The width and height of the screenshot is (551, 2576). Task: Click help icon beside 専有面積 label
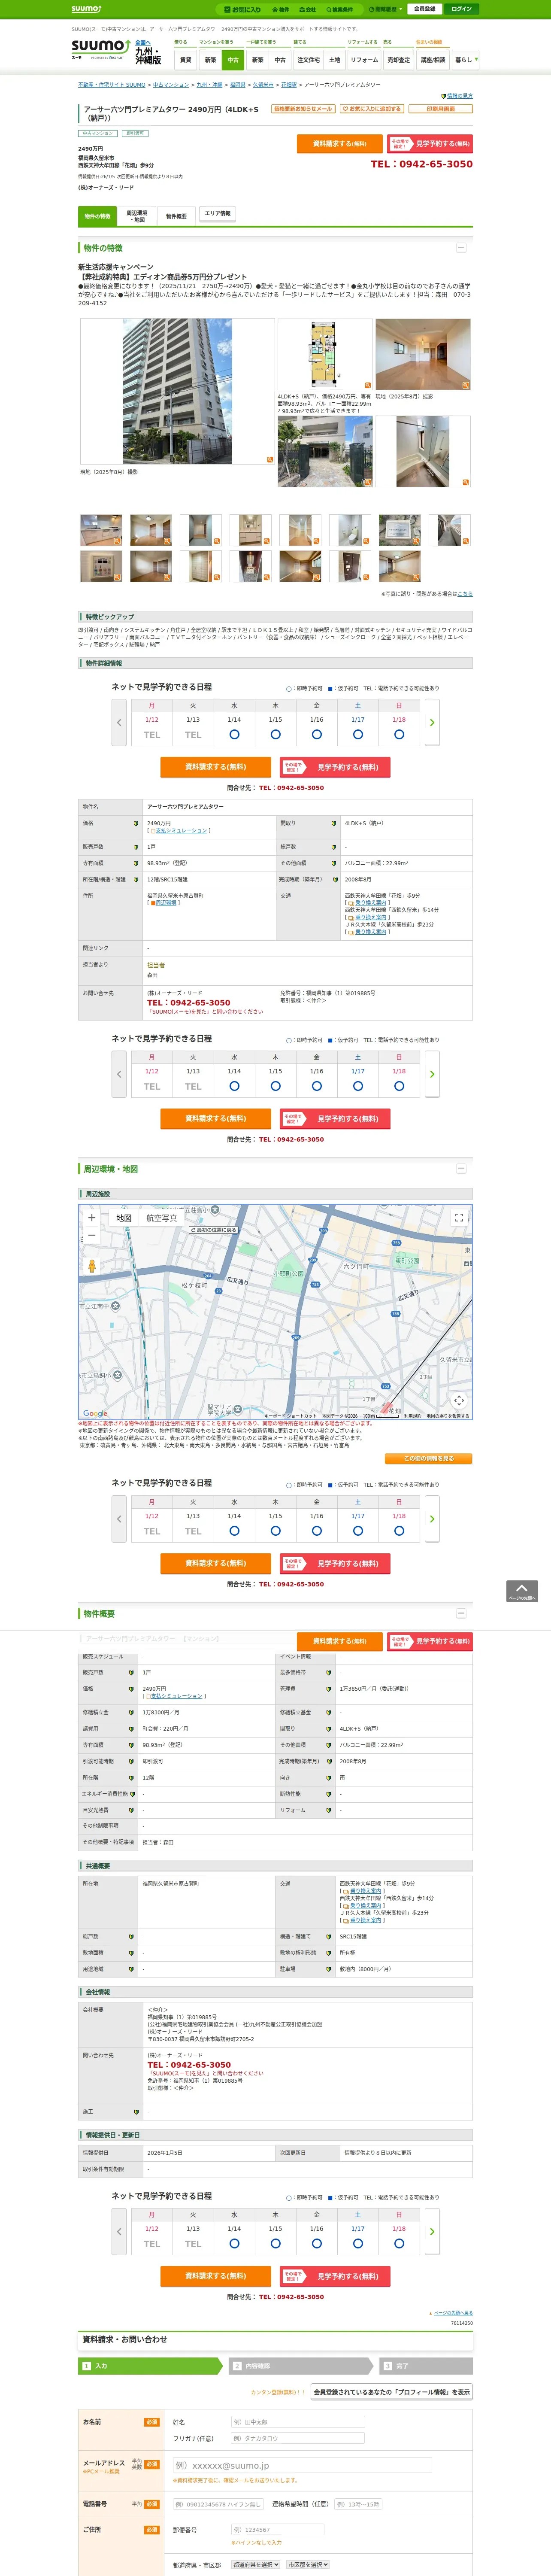coord(136,863)
